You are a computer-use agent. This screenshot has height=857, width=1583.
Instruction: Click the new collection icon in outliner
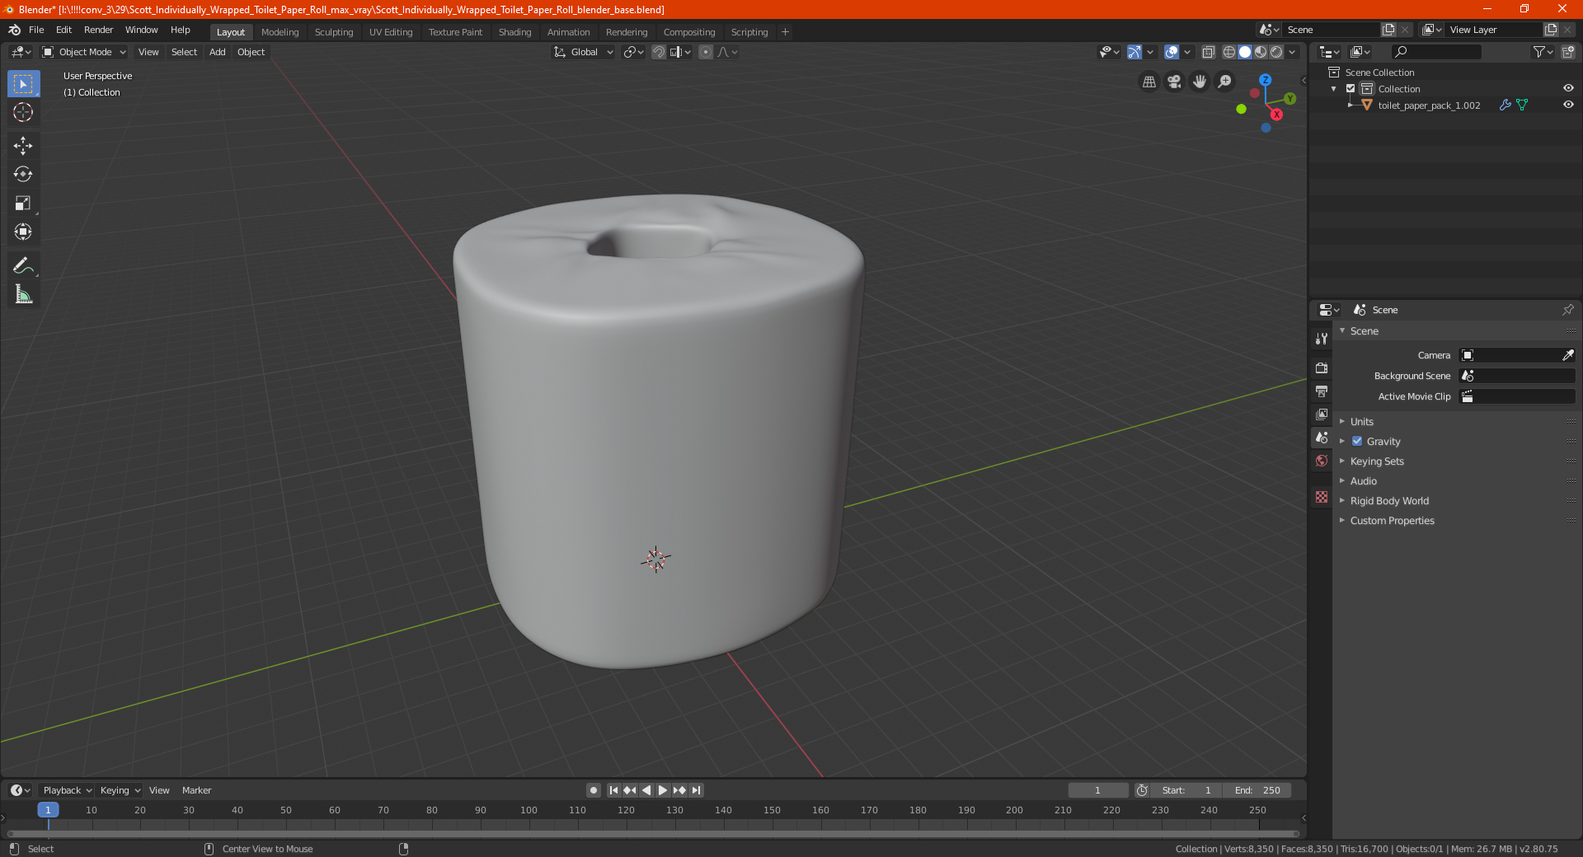pos(1568,52)
